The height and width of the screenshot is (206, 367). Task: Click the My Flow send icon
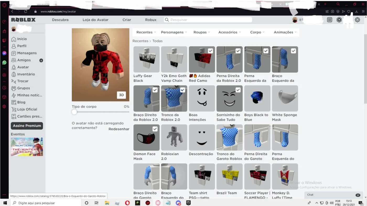[x=343, y=12]
